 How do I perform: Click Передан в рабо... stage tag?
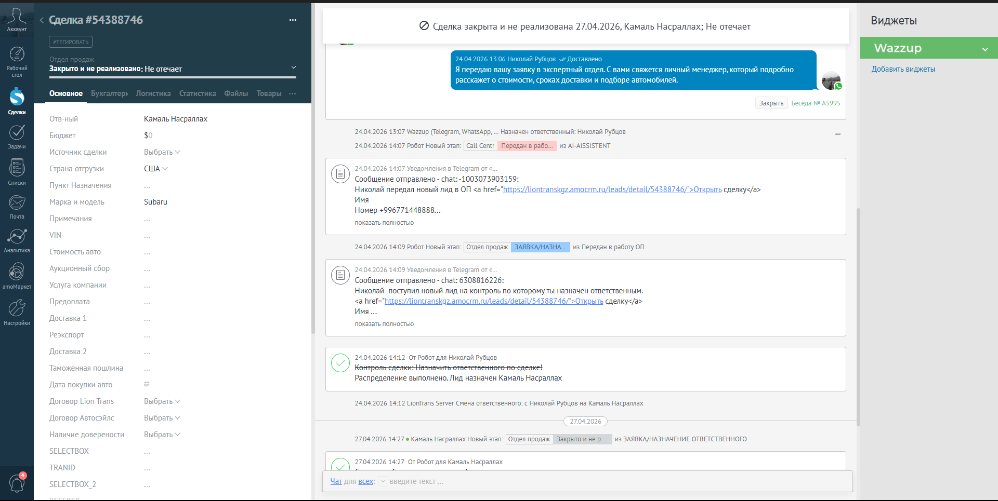click(527, 146)
